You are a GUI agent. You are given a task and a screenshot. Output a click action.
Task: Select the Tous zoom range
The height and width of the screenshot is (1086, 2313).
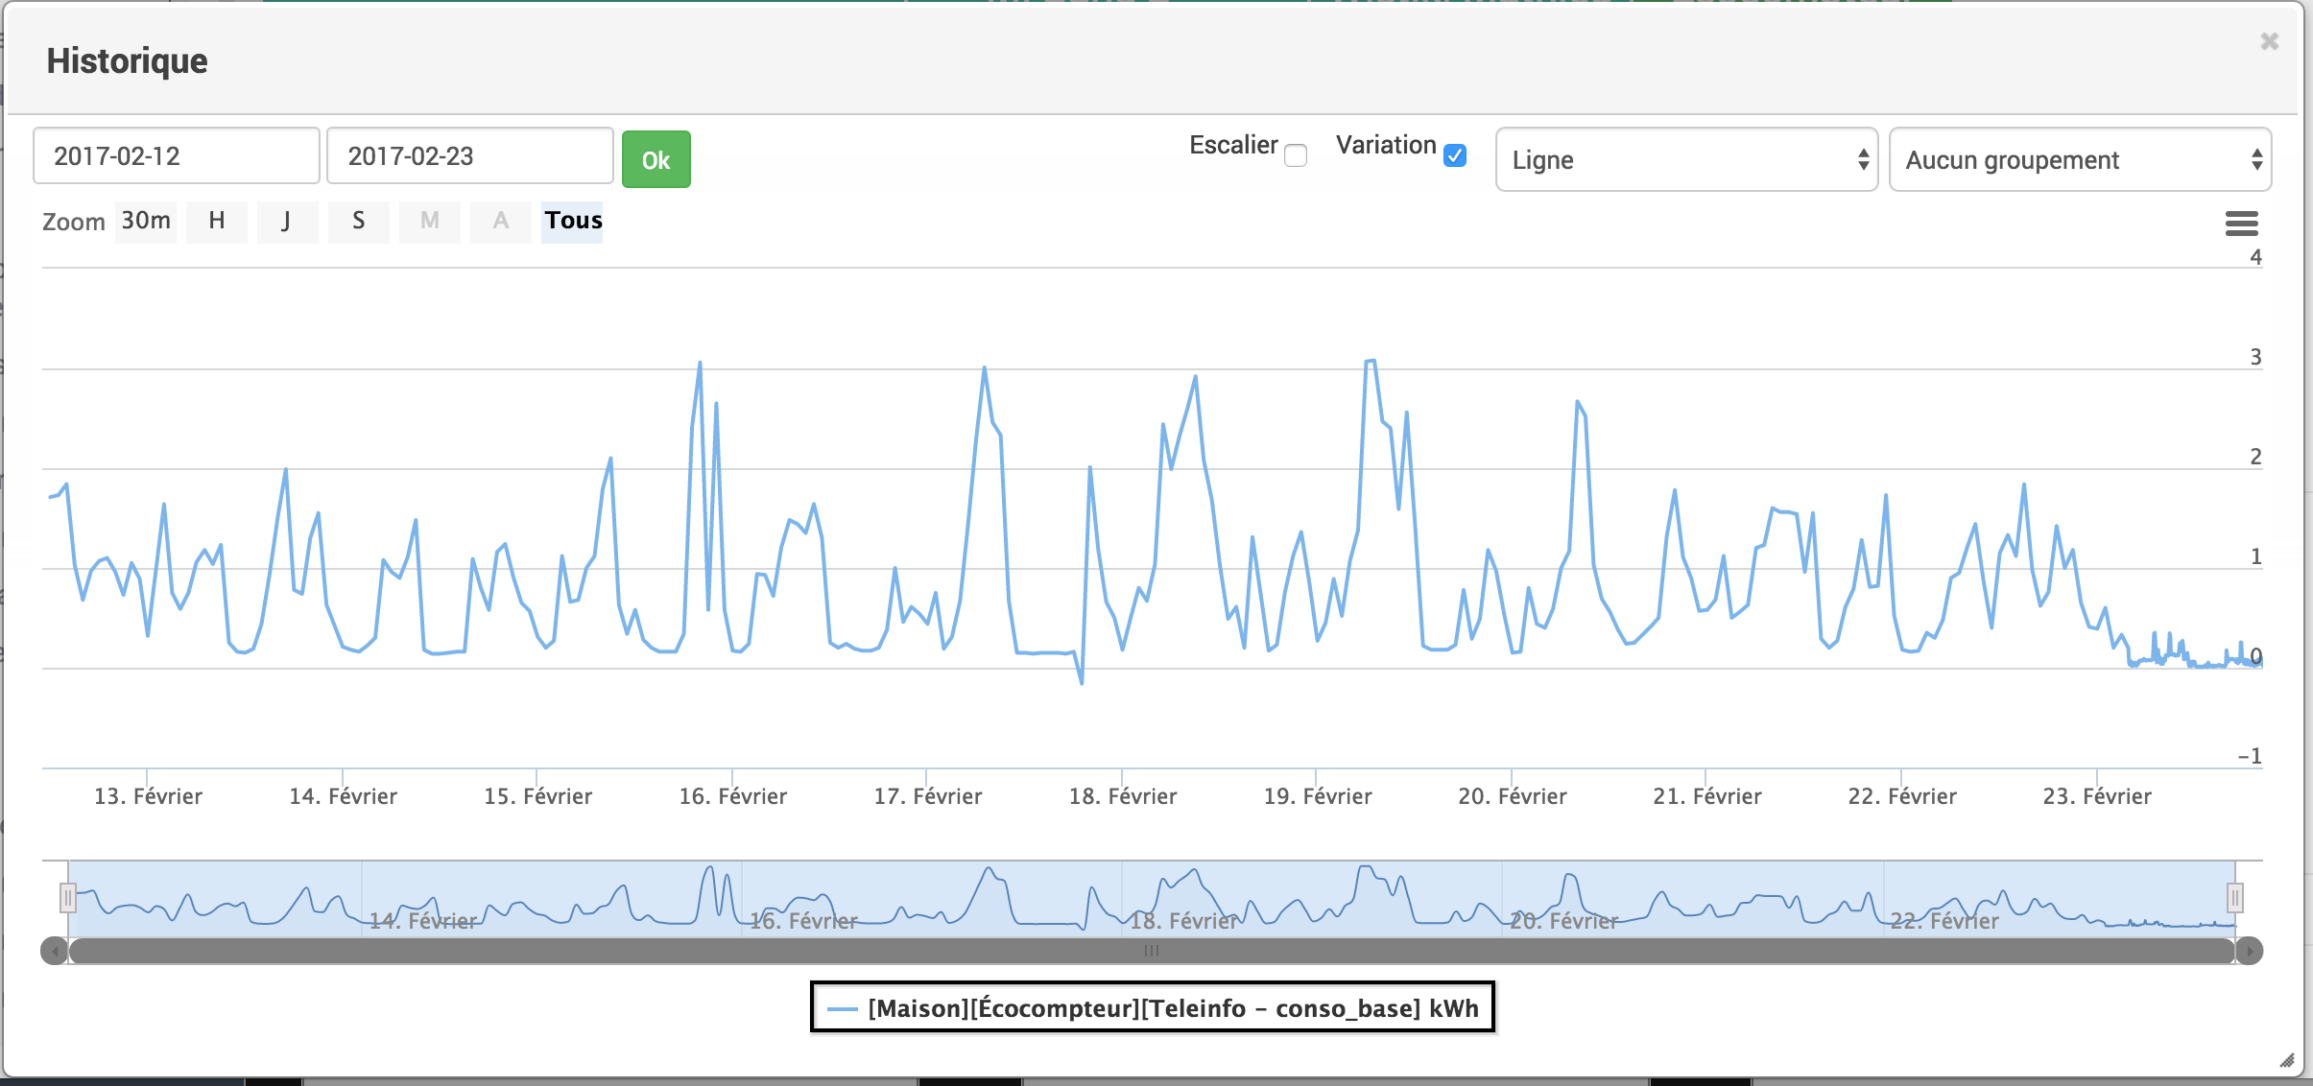coord(573,221)
